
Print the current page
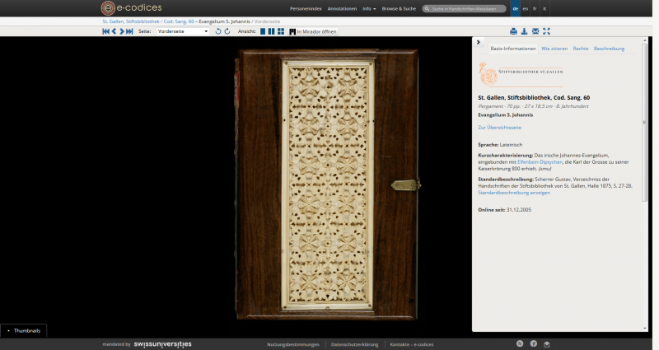(x=513, y=31)
